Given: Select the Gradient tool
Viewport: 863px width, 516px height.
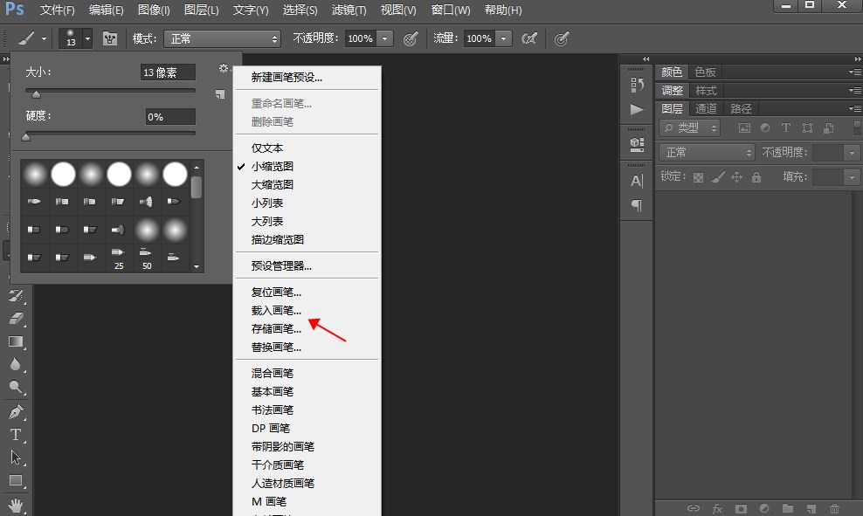Looking at the screenshot, I should pyautogui.click(x=16, y=341).
